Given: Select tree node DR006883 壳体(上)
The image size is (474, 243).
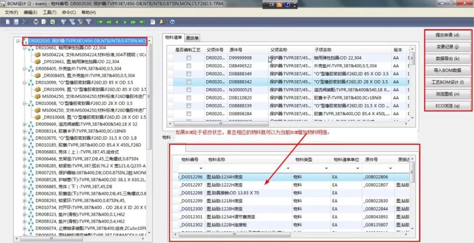Looking at the screenshot, I should (x=77, y=151).
